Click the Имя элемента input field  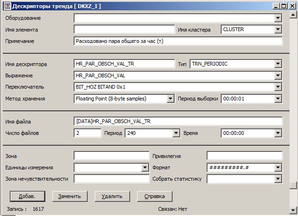[x=124, y=29]
